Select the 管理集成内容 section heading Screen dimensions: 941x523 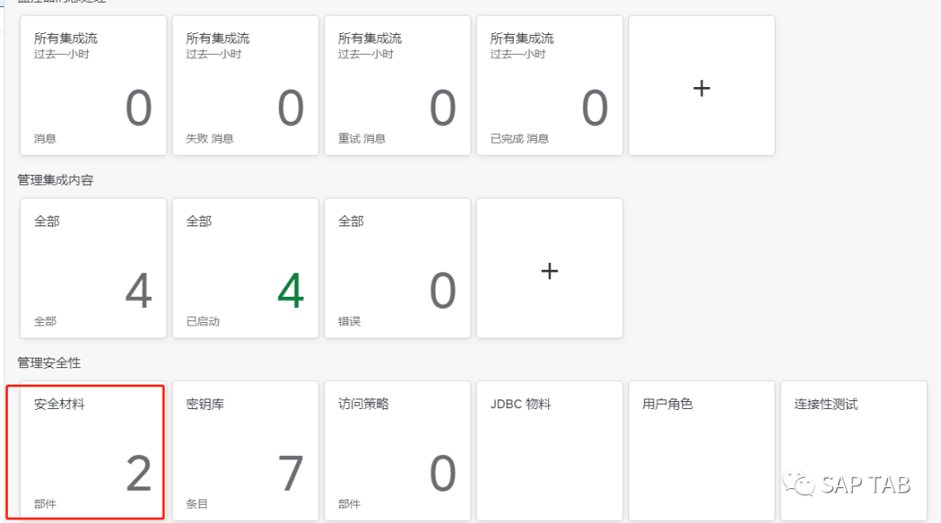55,180
